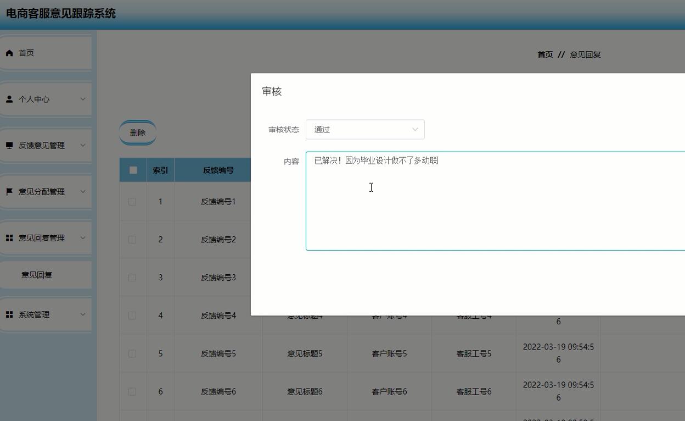Screen dimensions: 685x421
Task: Select the 意见回复 submenu item
Action: tap(46, 275)
